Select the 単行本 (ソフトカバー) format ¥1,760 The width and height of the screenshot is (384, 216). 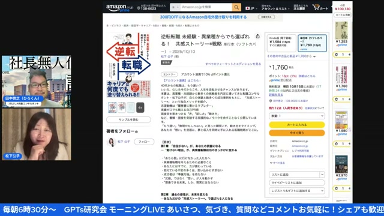click(x=312, y=43)
